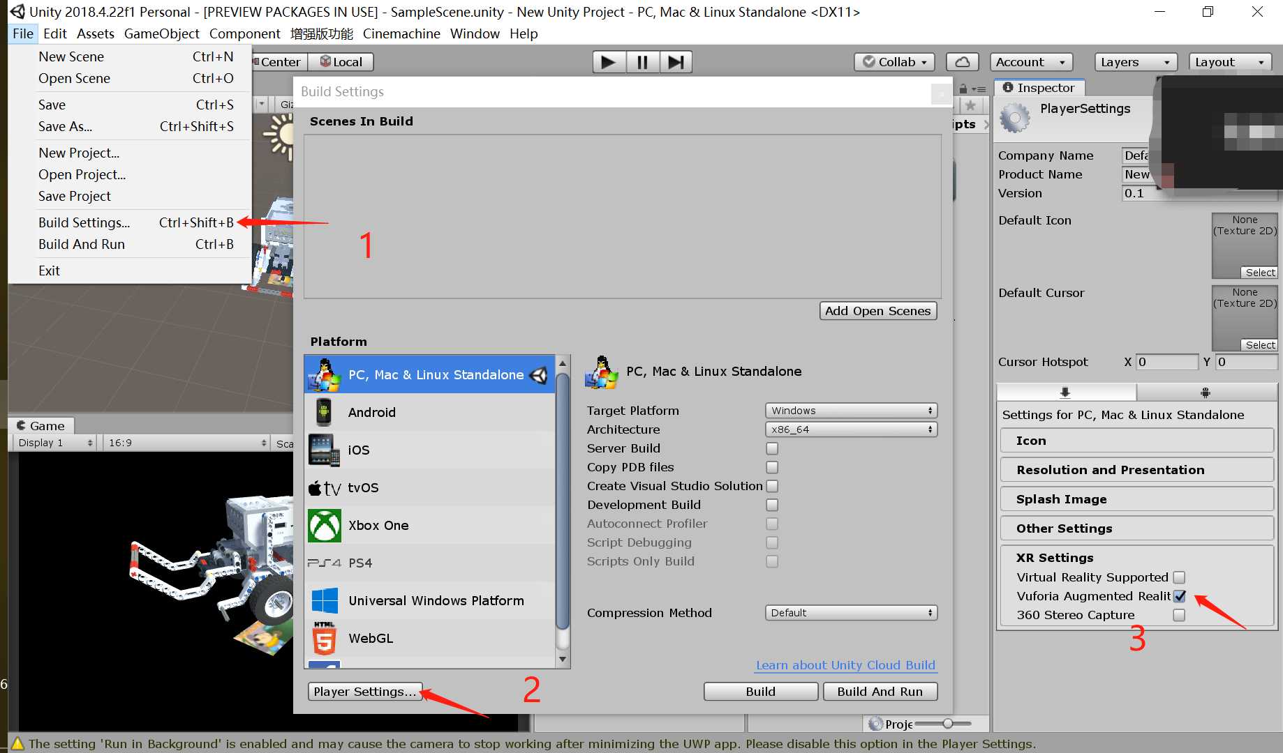Choose the tvOS platform icon
This screenshot has height=753, width=1283.
point(325,487)
